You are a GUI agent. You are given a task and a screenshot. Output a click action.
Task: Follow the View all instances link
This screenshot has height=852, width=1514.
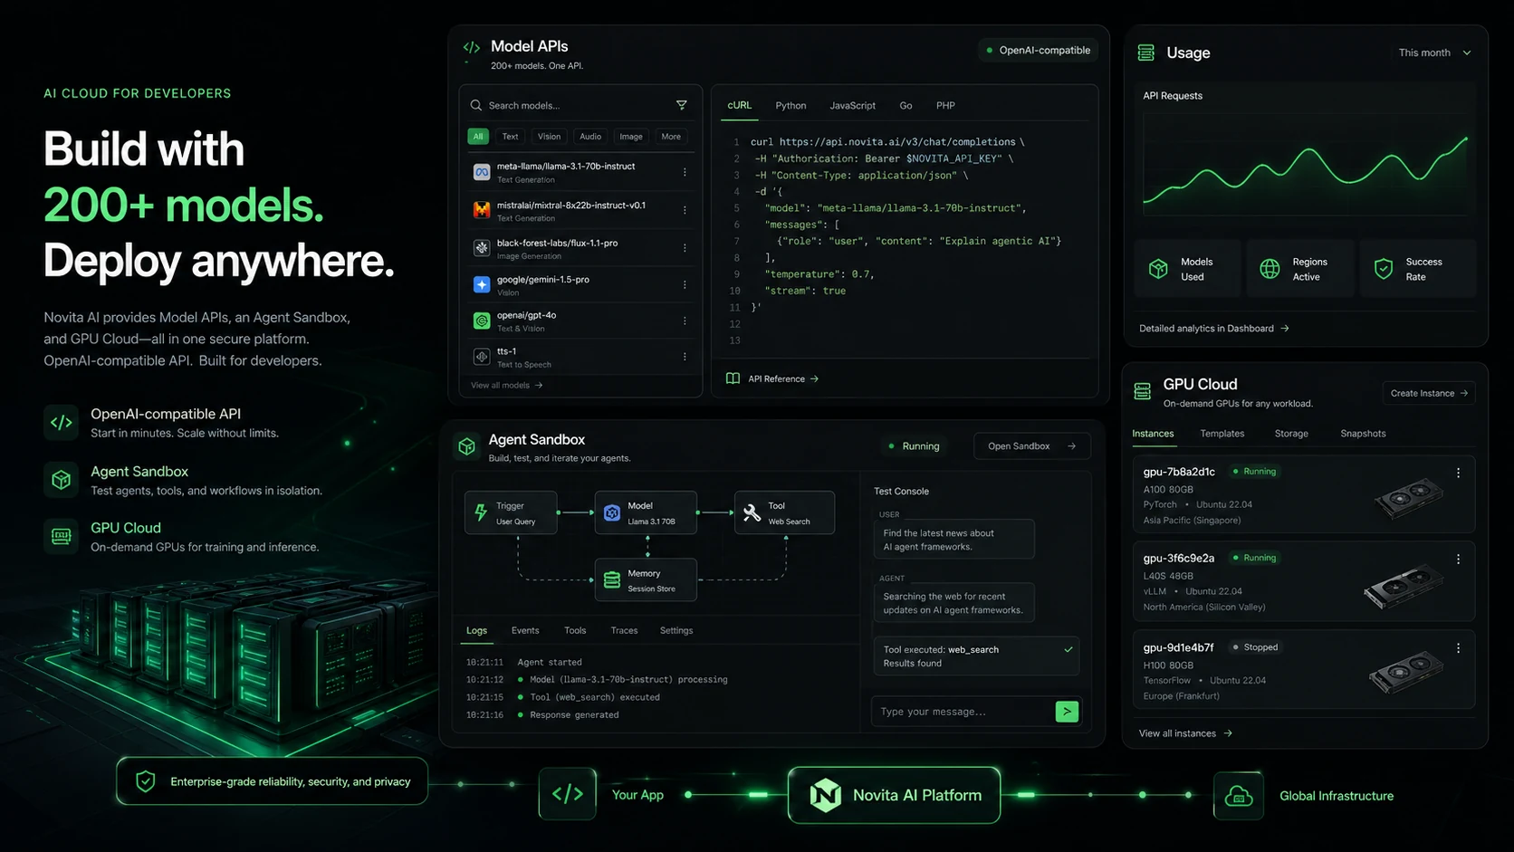(x=1185, y=733)
